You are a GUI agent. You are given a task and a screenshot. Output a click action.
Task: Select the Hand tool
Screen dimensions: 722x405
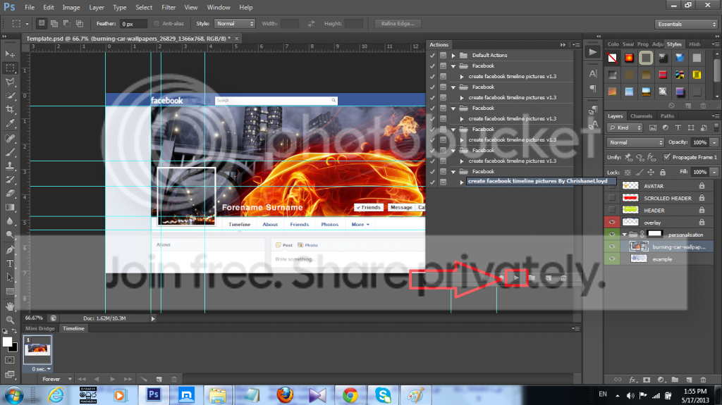(x=10, y=306)
